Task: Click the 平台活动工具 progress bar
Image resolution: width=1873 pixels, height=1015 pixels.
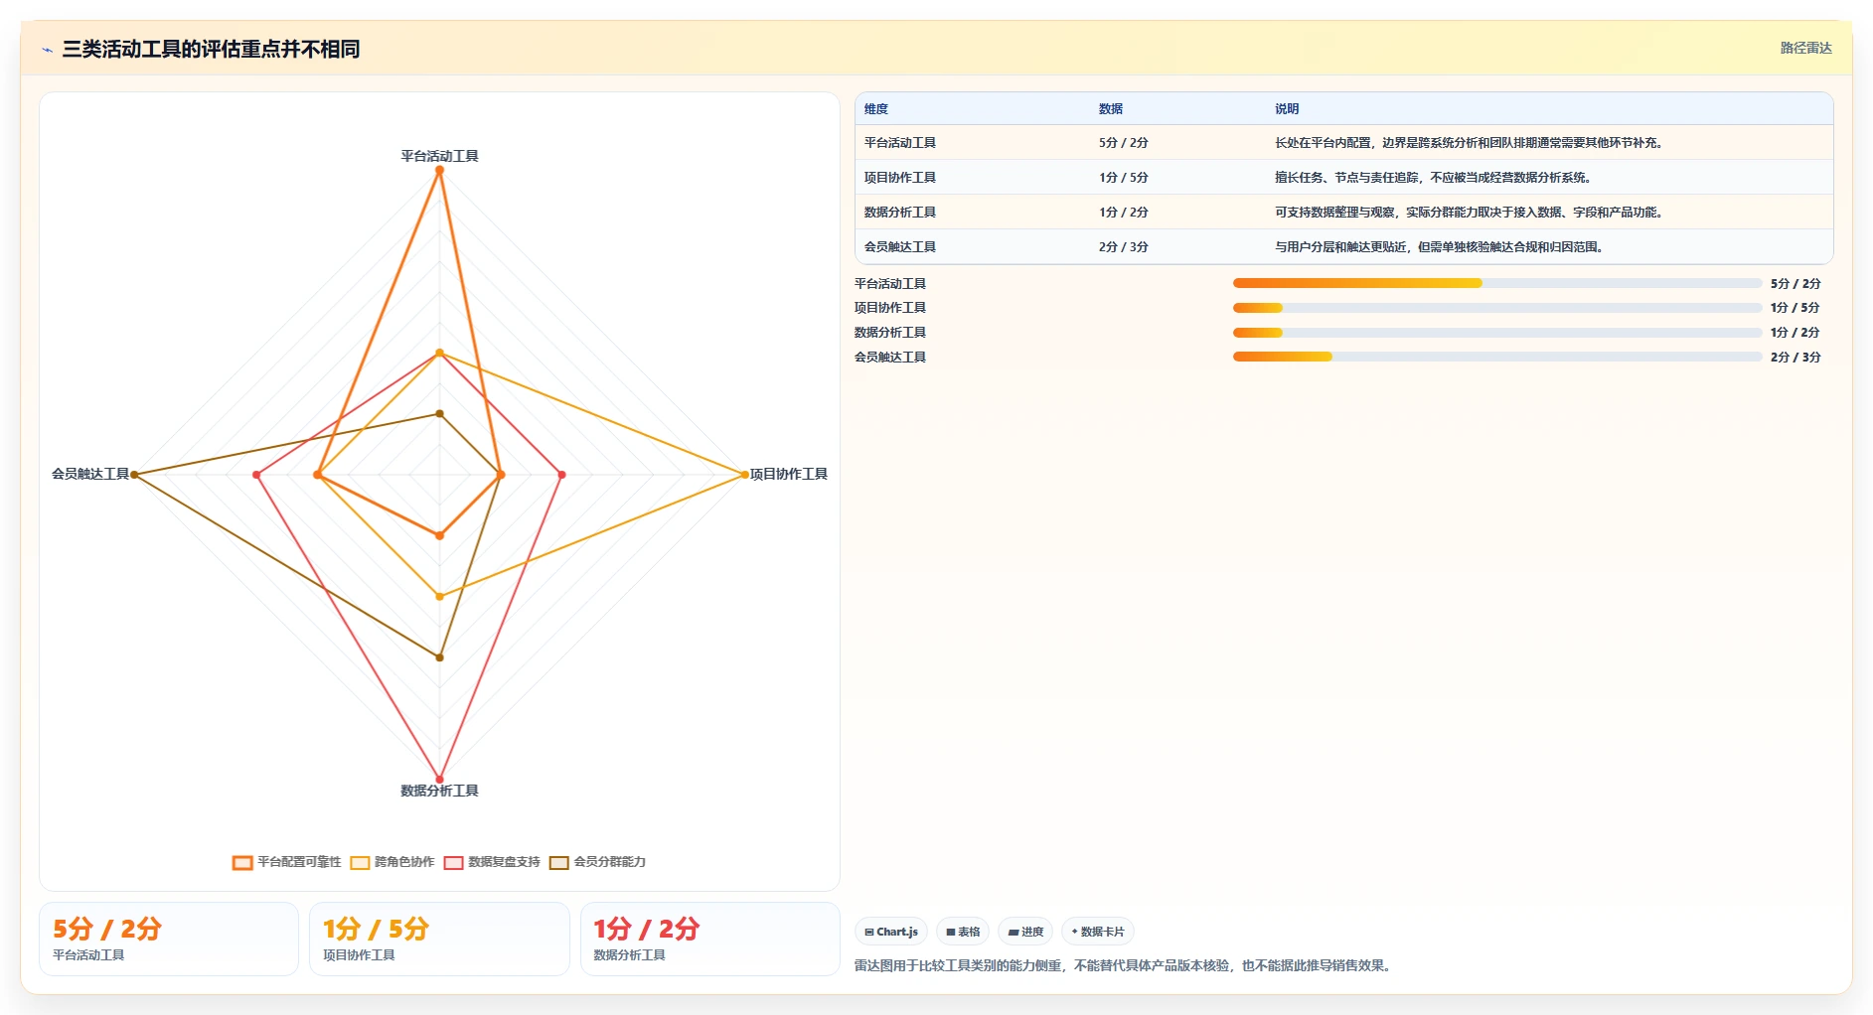Action: coord(1497,283)
